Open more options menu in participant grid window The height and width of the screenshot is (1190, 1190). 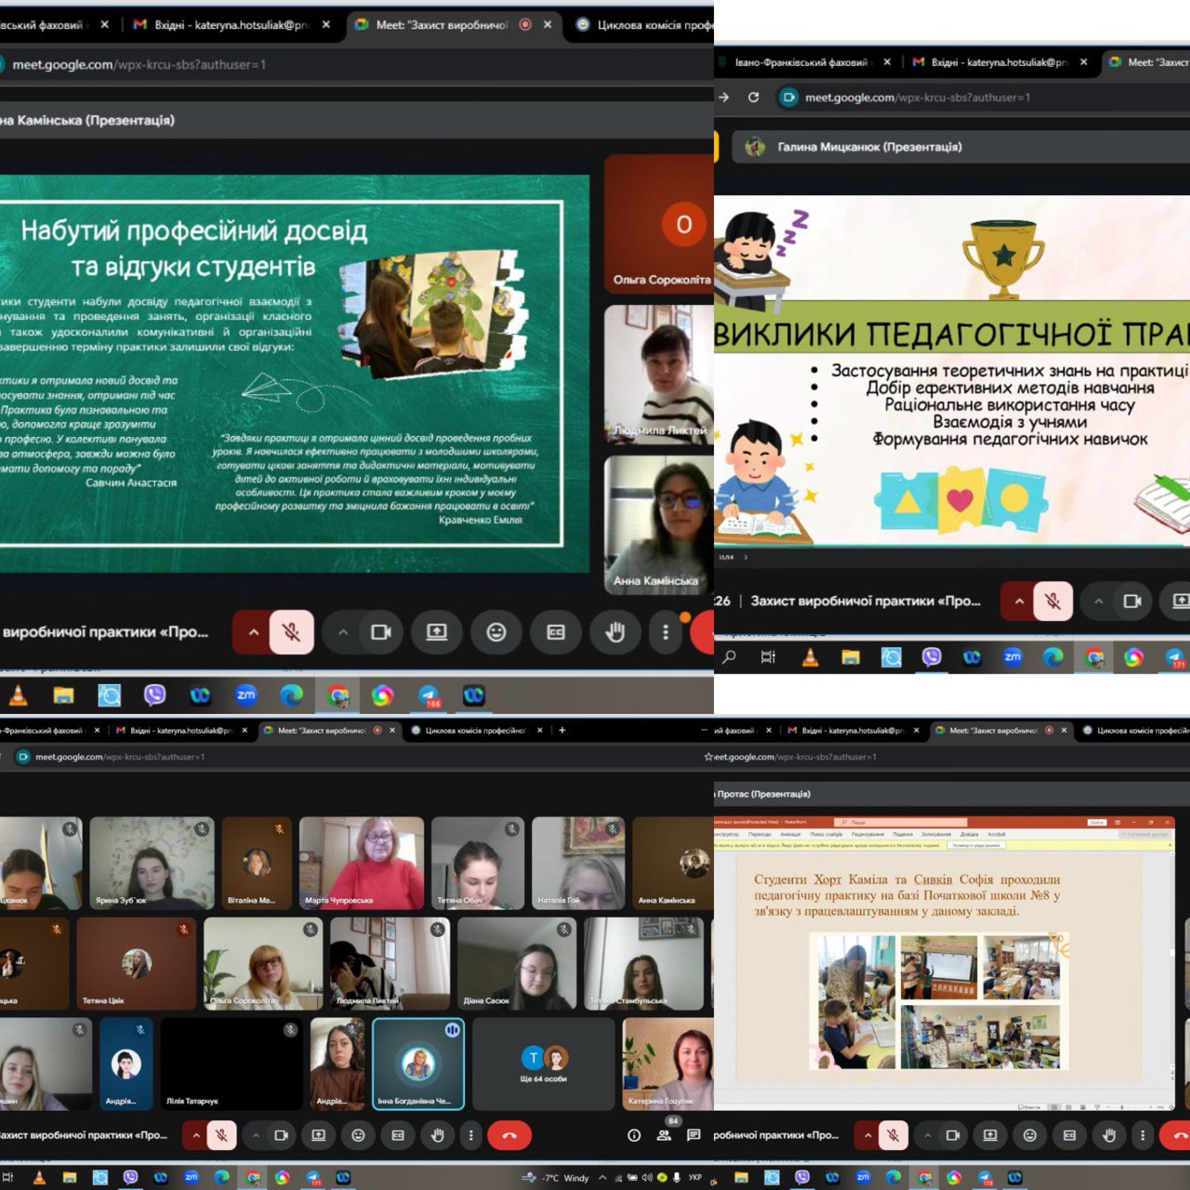pyautogui.click(x=471, y=1135)
